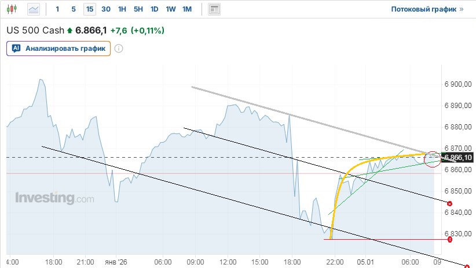Click the Investing.com watermark logo
Screen dimensions: 476x268
54,198
